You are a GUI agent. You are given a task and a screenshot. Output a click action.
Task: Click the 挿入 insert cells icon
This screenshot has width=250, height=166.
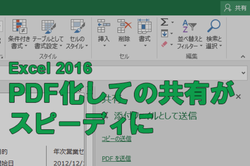point(104,26)
